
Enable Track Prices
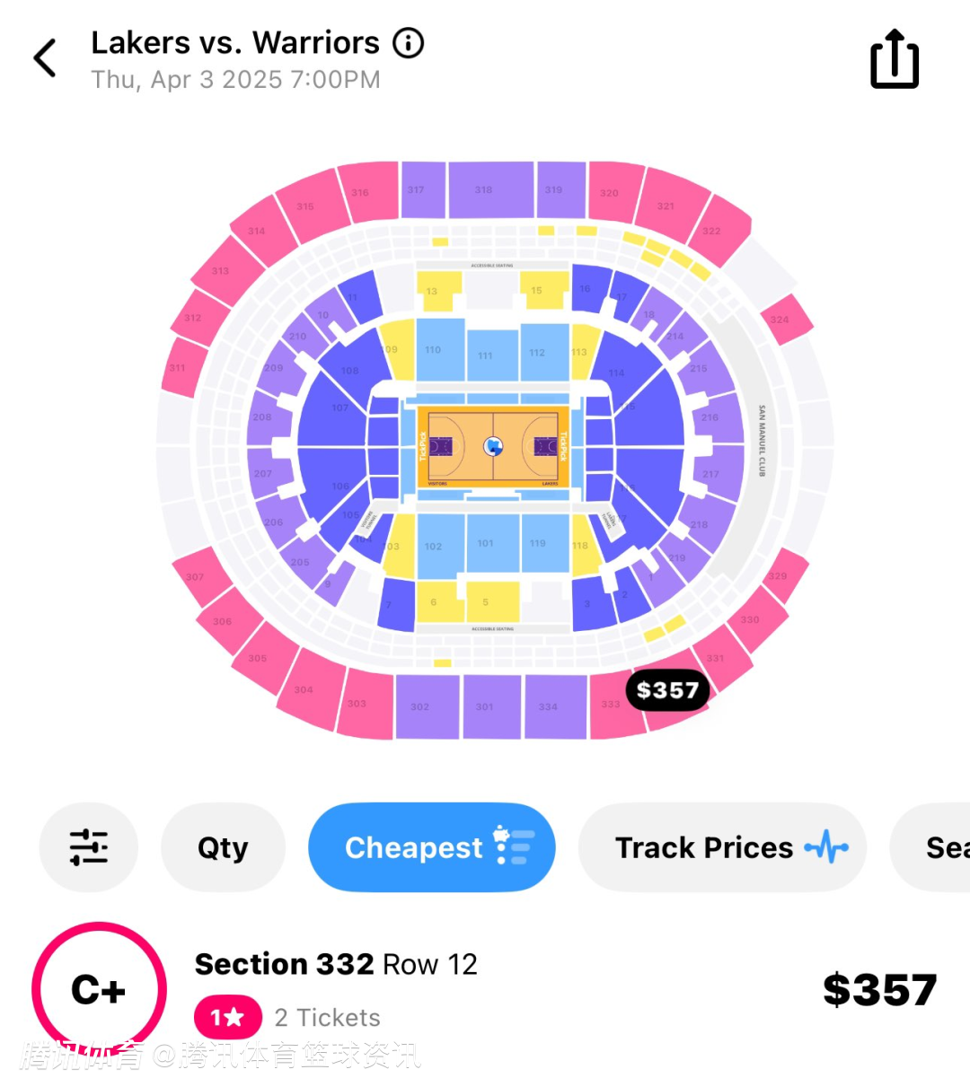tap(722, 847)
